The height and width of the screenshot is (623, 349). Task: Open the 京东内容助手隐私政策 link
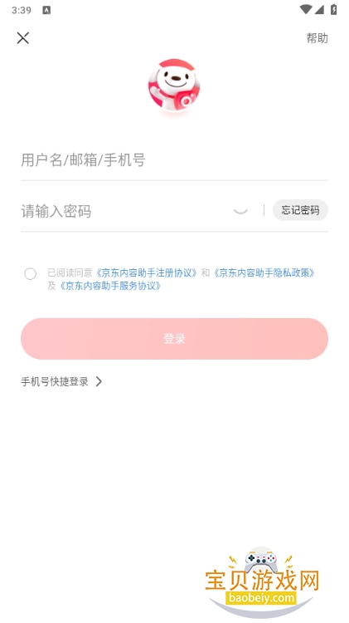264,273
